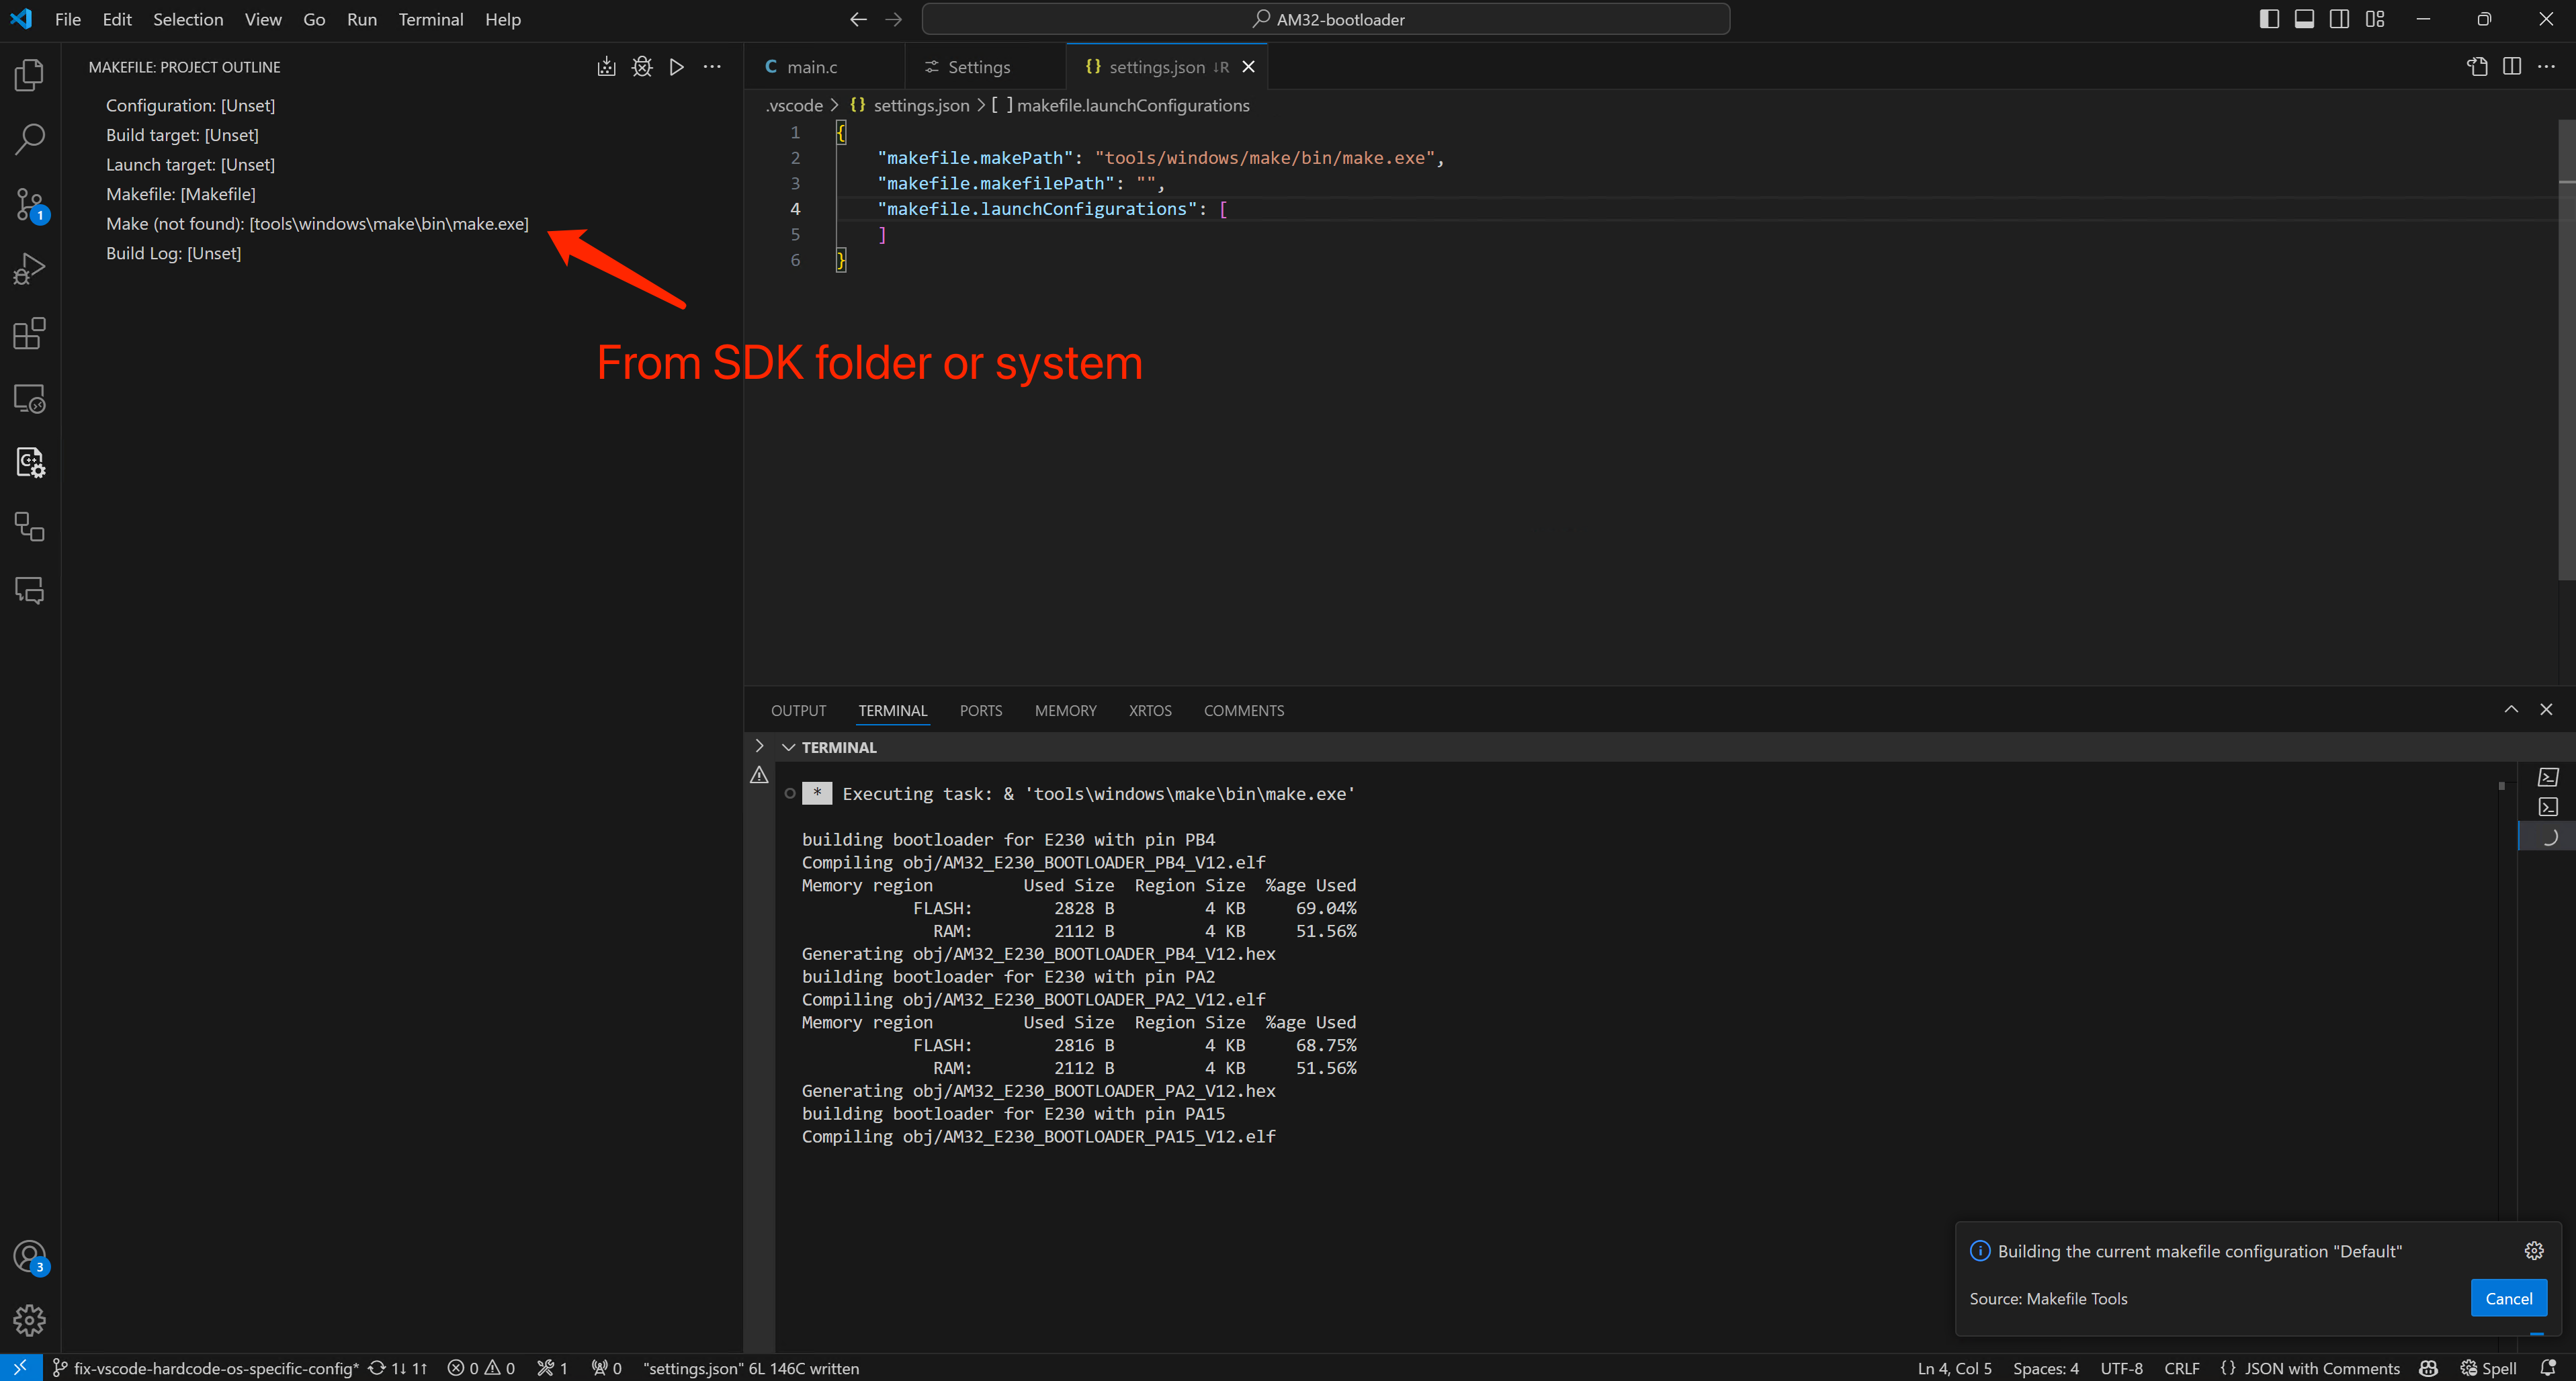The image size is (2576, 1381).
Task: Open the Extensions view
Action: pyautogui.click(x=30, y=333)
